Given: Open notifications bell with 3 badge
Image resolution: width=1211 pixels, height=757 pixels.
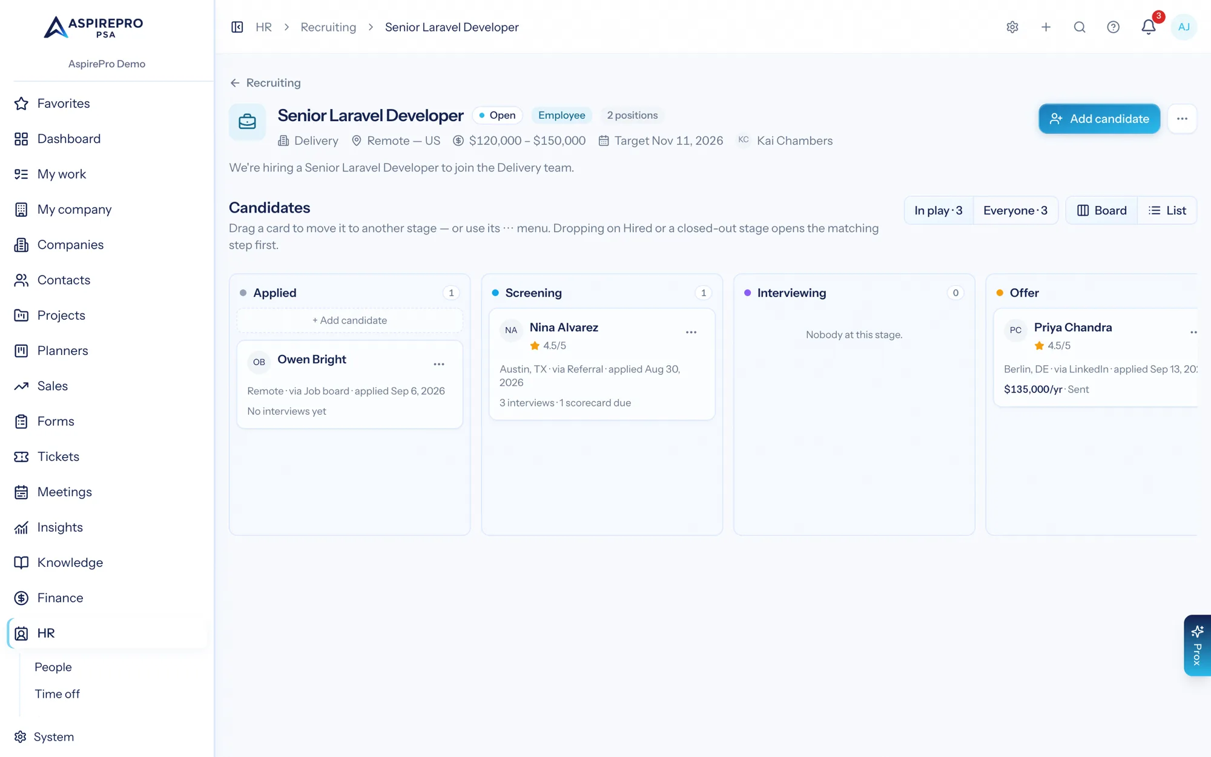Looking at the screenshot, I should tap(1149, 27).
